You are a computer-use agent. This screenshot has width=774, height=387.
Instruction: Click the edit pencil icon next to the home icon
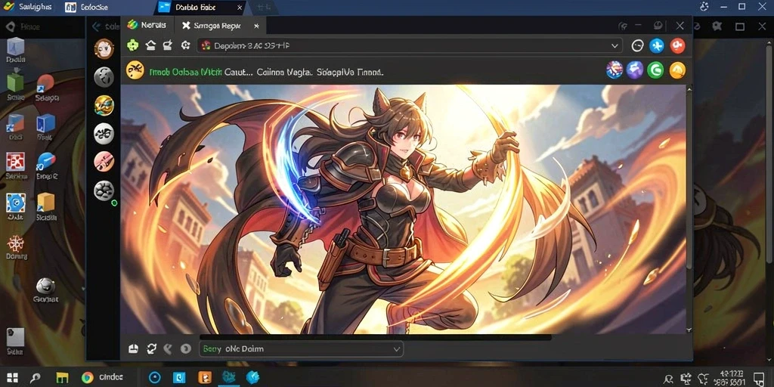click(168, 46)
